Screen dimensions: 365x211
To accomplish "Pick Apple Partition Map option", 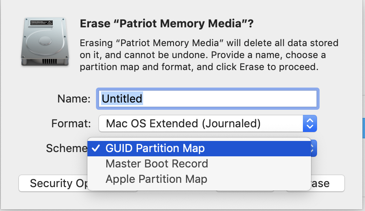I will pyautogui.click(x=199, y=179).
